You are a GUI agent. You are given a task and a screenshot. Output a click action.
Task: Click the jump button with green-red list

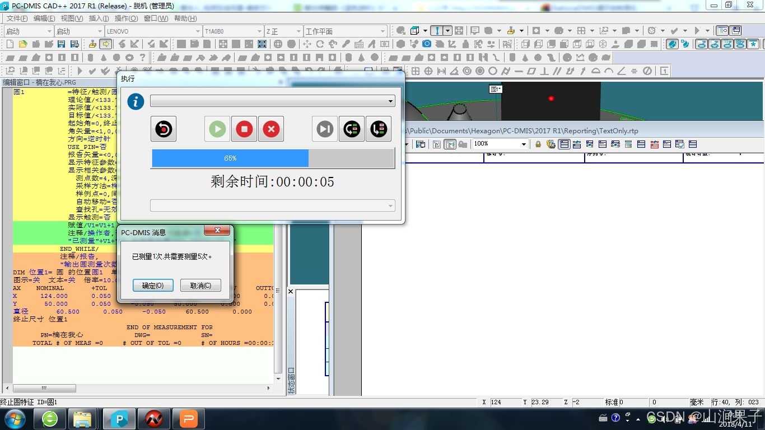tap(379, 129)
